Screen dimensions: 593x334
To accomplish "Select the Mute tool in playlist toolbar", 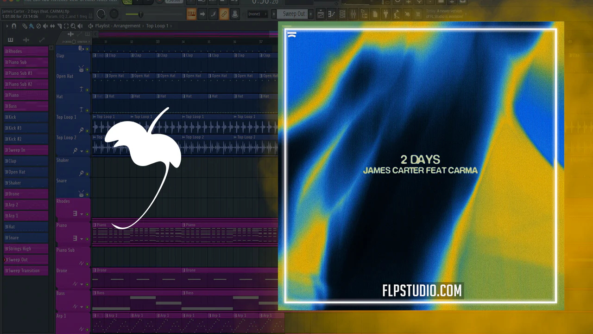I will [x=45, y=26].
